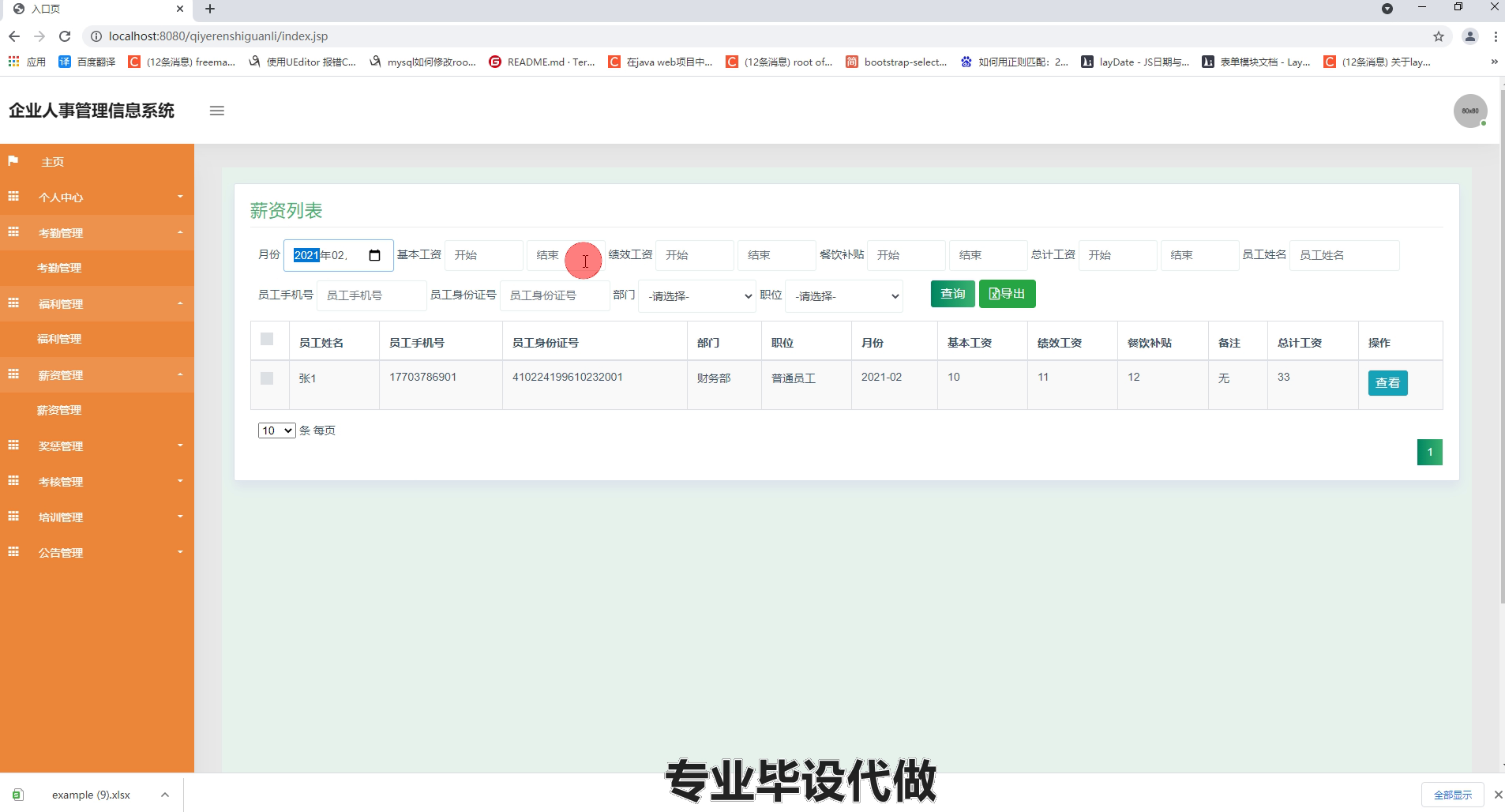Click the 查询 search button
The image size is (1505, 812).
click(952, 294)
